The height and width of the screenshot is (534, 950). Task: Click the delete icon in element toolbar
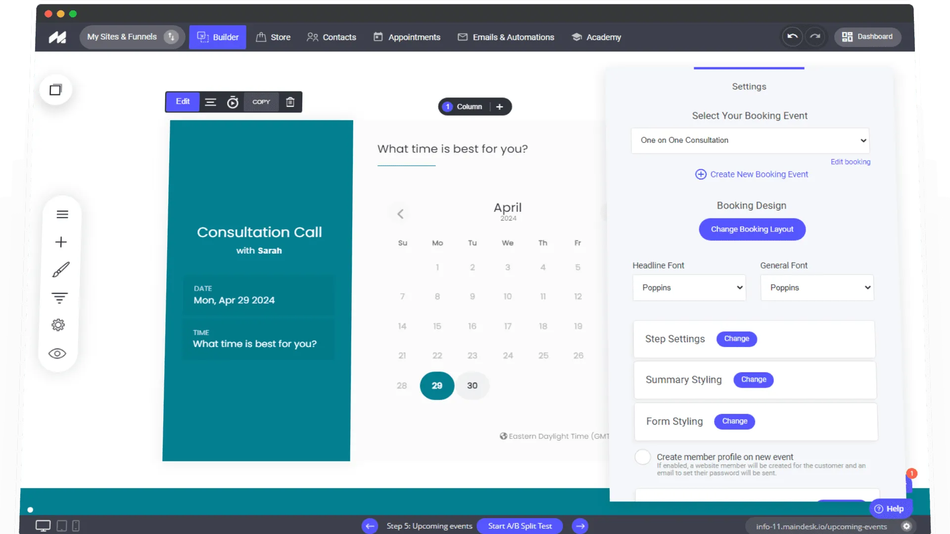click(x=290, y=102)
